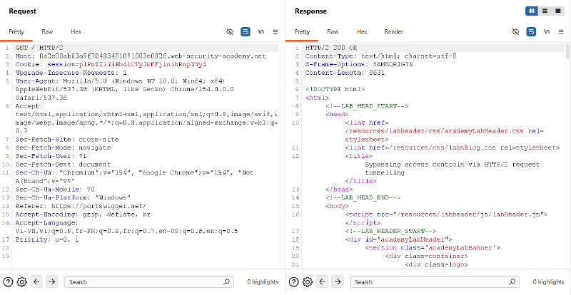Click 'Content-Length: 8631' line
The height and width of the screenshot is (295, 571).
345,73
